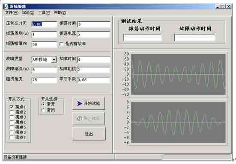Check the 接点3 checkbox
This screenshot has height=164, width=236.
tap(12, 117)
